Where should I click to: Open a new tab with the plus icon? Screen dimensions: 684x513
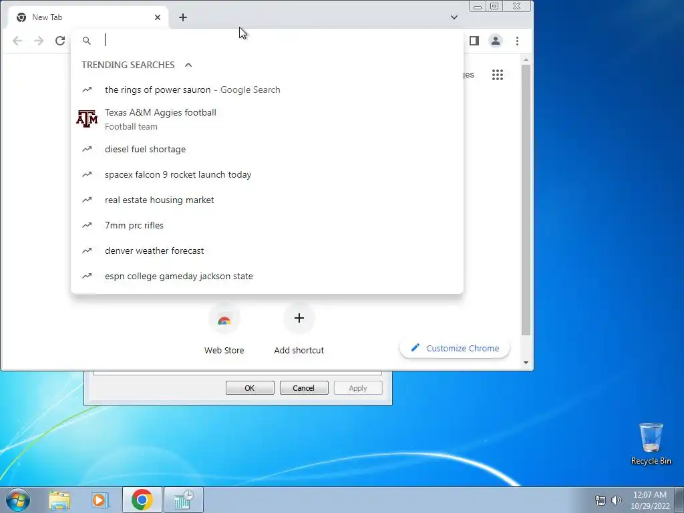[183, 17]
